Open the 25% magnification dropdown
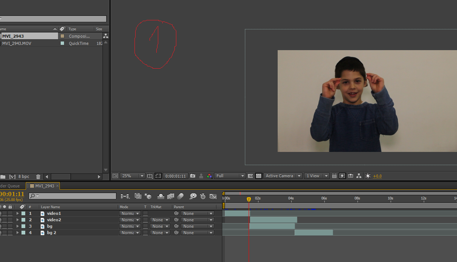 [x=132, y=176]
